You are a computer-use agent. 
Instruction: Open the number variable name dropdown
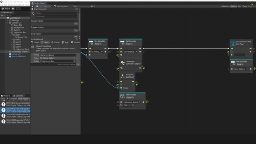97,52
